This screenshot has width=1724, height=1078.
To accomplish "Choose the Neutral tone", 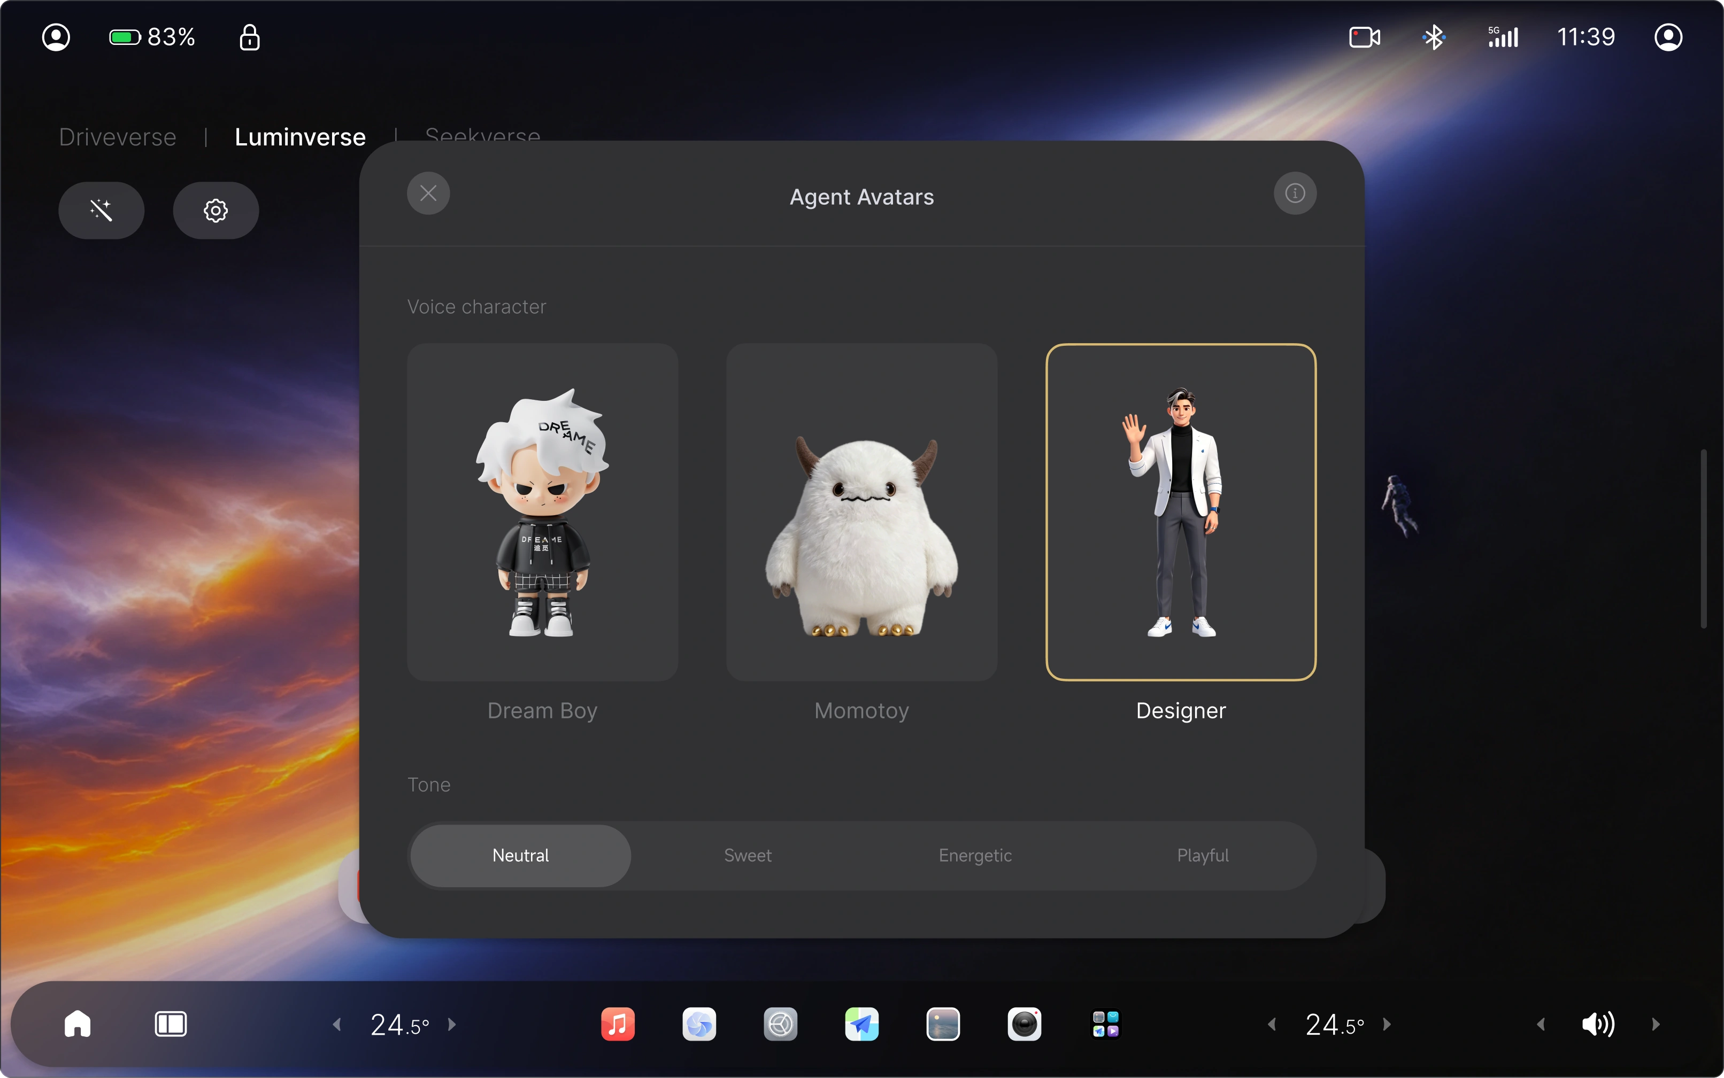I will 521,856.
